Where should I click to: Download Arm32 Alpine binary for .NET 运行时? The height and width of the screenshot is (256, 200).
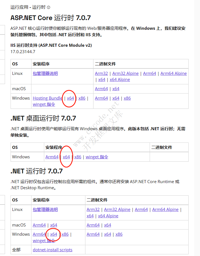coord(117,210)
